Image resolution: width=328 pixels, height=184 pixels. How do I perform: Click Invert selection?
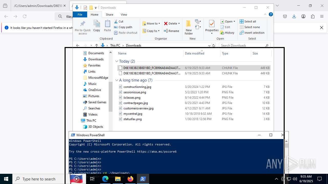(252, 33)
